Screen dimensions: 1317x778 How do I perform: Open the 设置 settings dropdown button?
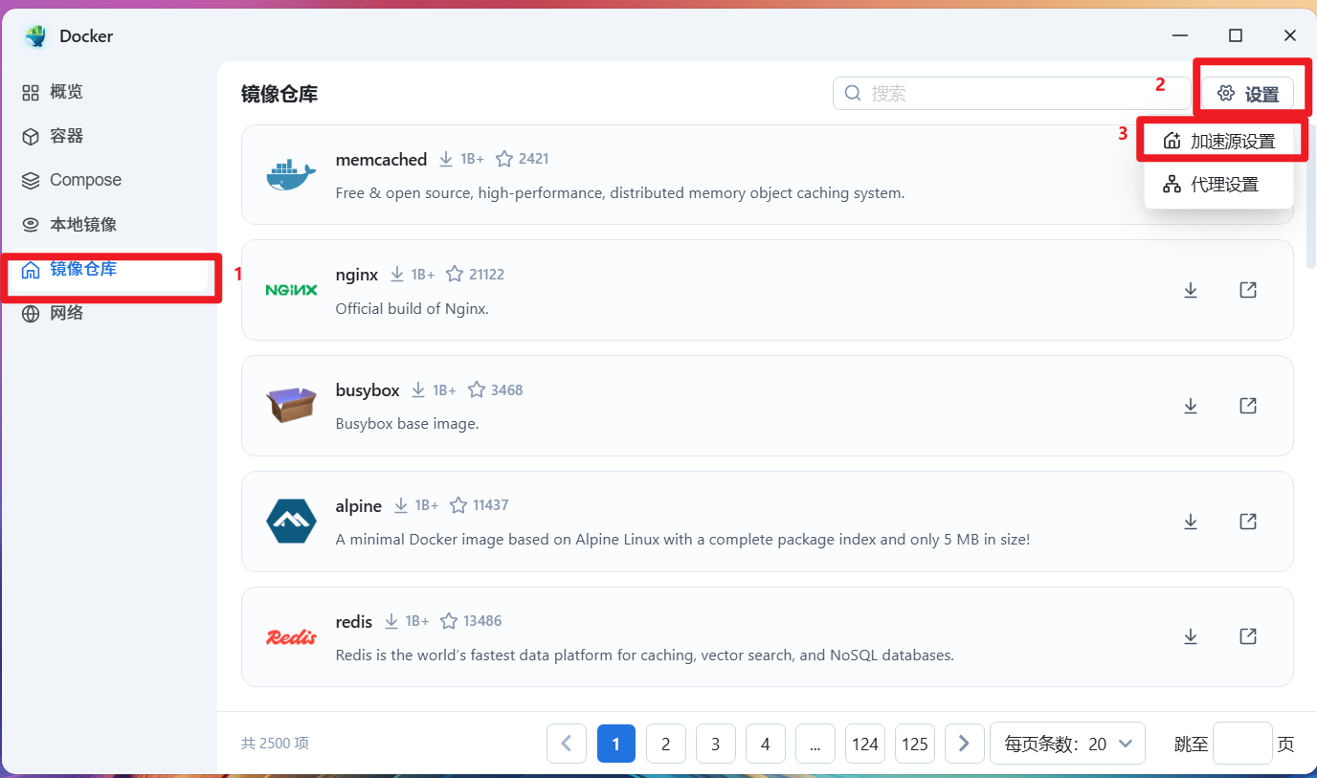[x=1247, y=94]
